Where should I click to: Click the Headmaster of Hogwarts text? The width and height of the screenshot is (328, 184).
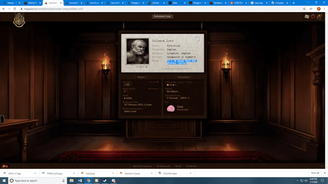tap(181, 57)
